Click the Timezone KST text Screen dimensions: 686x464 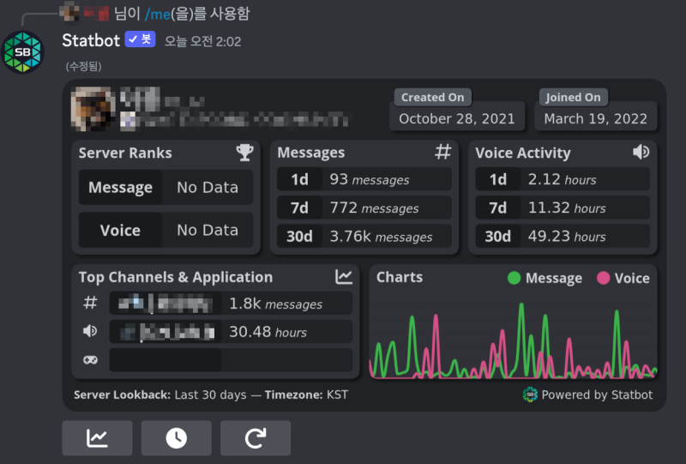(306, 395)
